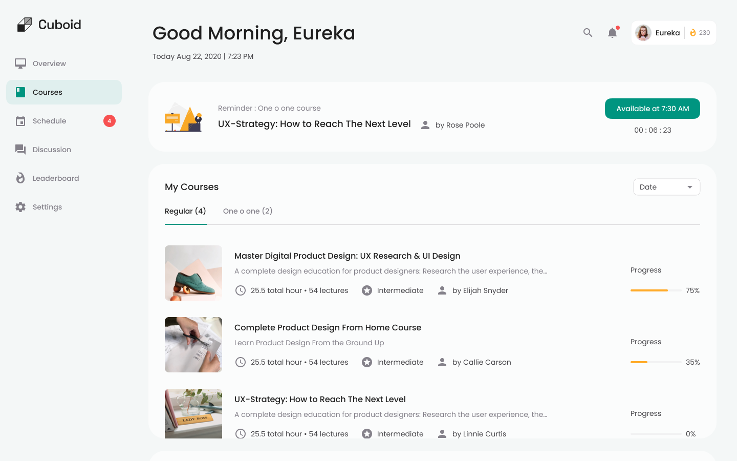Screen dimensions: 737x461
Task: Click Eureka's profile avatar
Action: point(643,33)
